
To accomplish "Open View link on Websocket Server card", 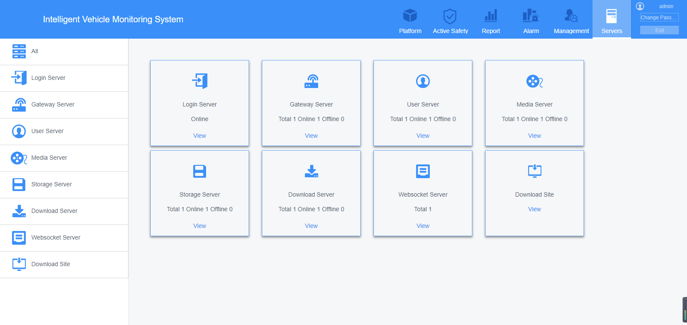I will (423, 226).
